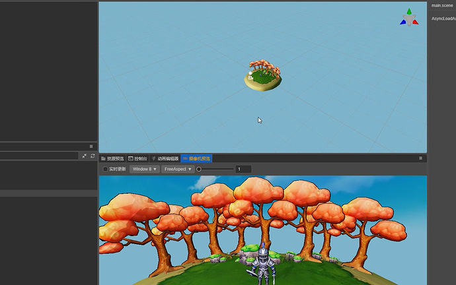Click the knight character in the camera preview

point(263,265)
